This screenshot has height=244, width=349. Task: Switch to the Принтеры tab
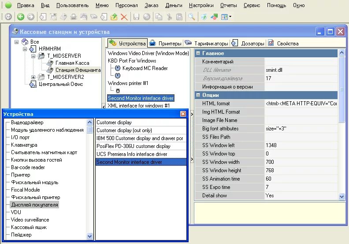(x=165, y=43)
